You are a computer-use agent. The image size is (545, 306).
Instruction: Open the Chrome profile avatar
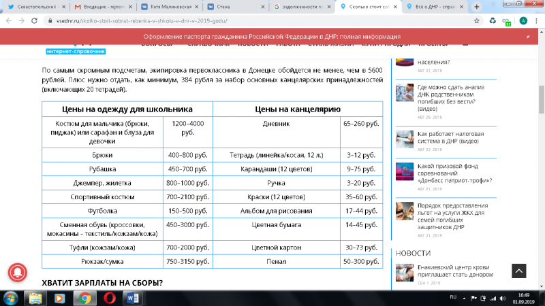523,20
